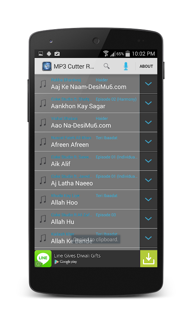This screenshot has height=324, width=192.
Task: Tap the task-done clipboard notification icon
Action: pos(57,54)
